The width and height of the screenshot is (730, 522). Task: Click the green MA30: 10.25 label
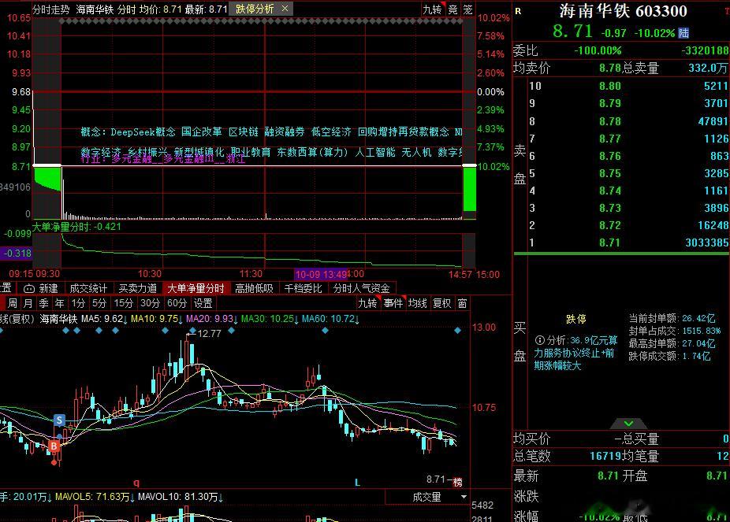(270, 319)
